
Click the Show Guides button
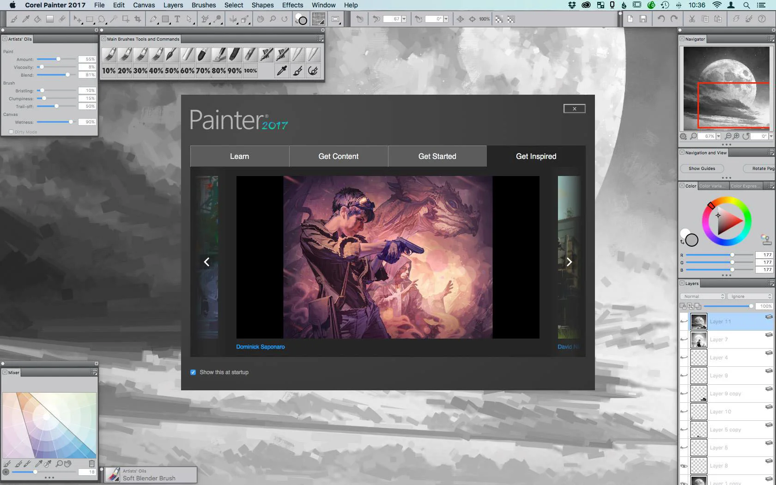click(702, 169)
